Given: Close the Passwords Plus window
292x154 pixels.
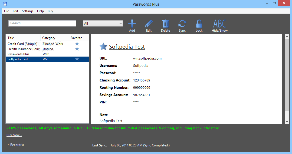Looking at the screenshot, I should click(x=284, y=3).
